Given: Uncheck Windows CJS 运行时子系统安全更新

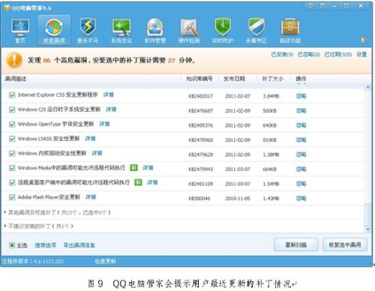Looking at the screenshot, I should click(12, 109).
